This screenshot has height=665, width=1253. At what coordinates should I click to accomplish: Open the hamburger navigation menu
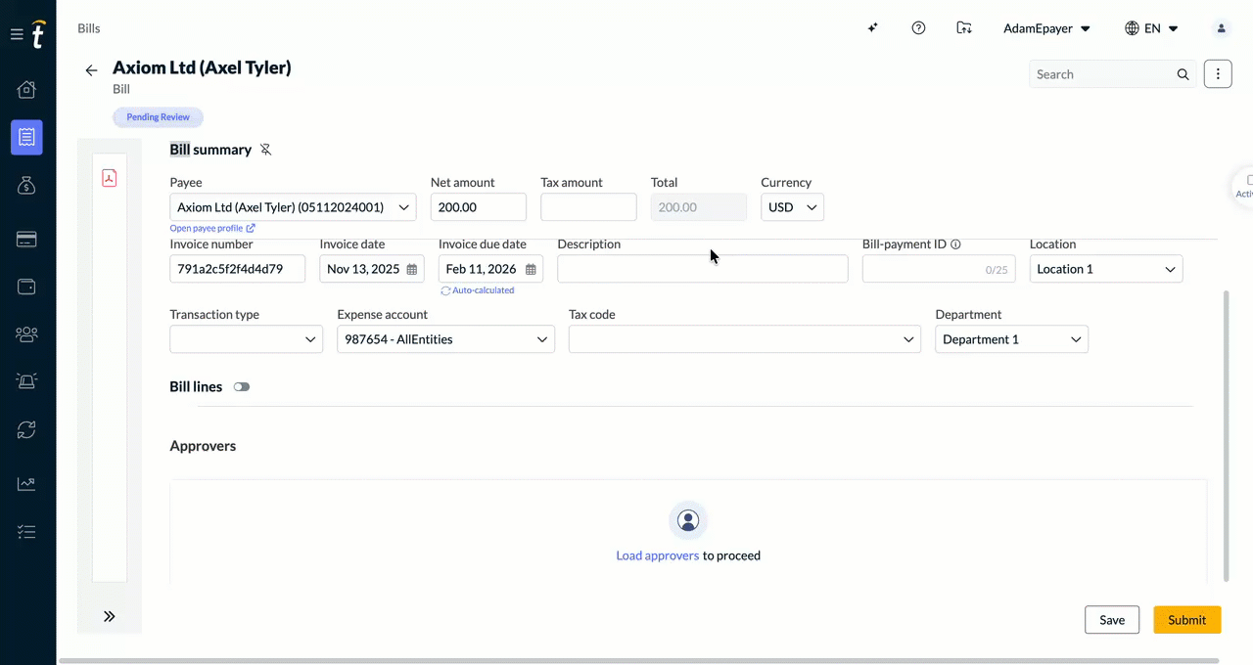[17, 34]
